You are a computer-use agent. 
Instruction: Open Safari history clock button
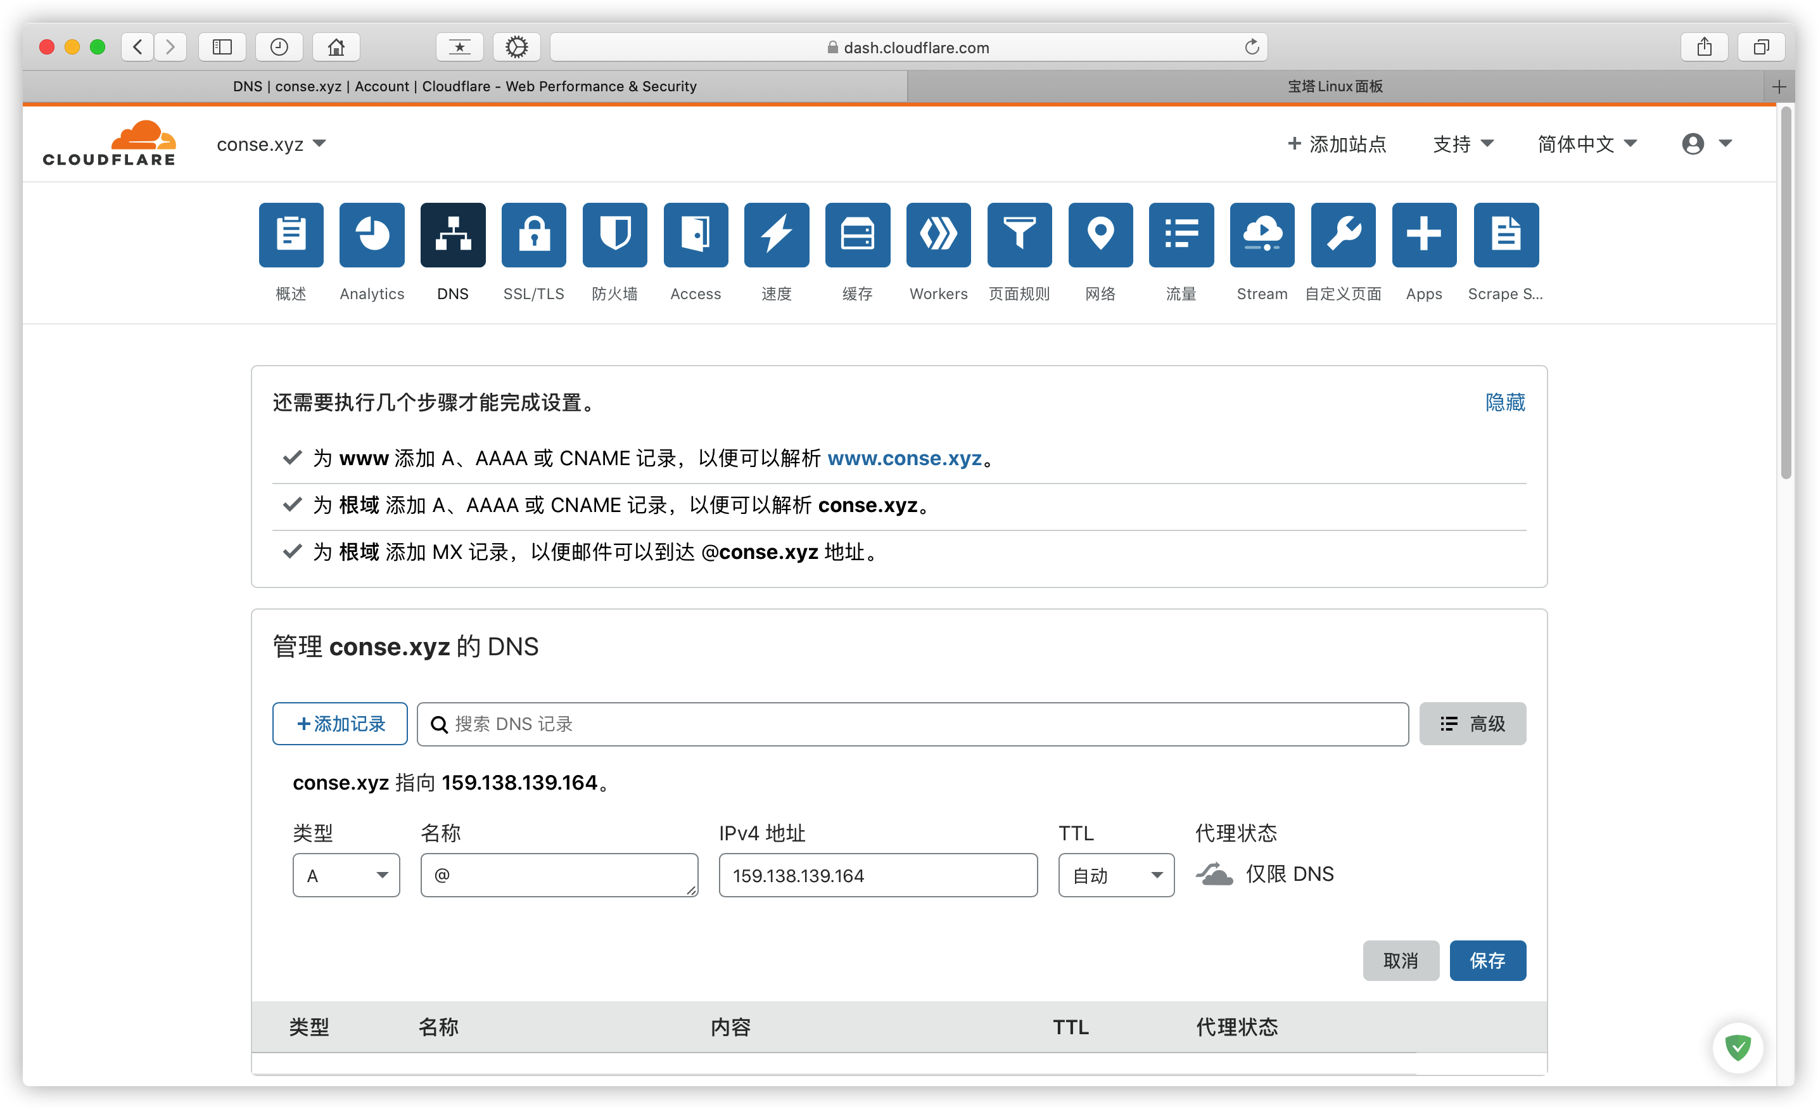pos(279,48)
